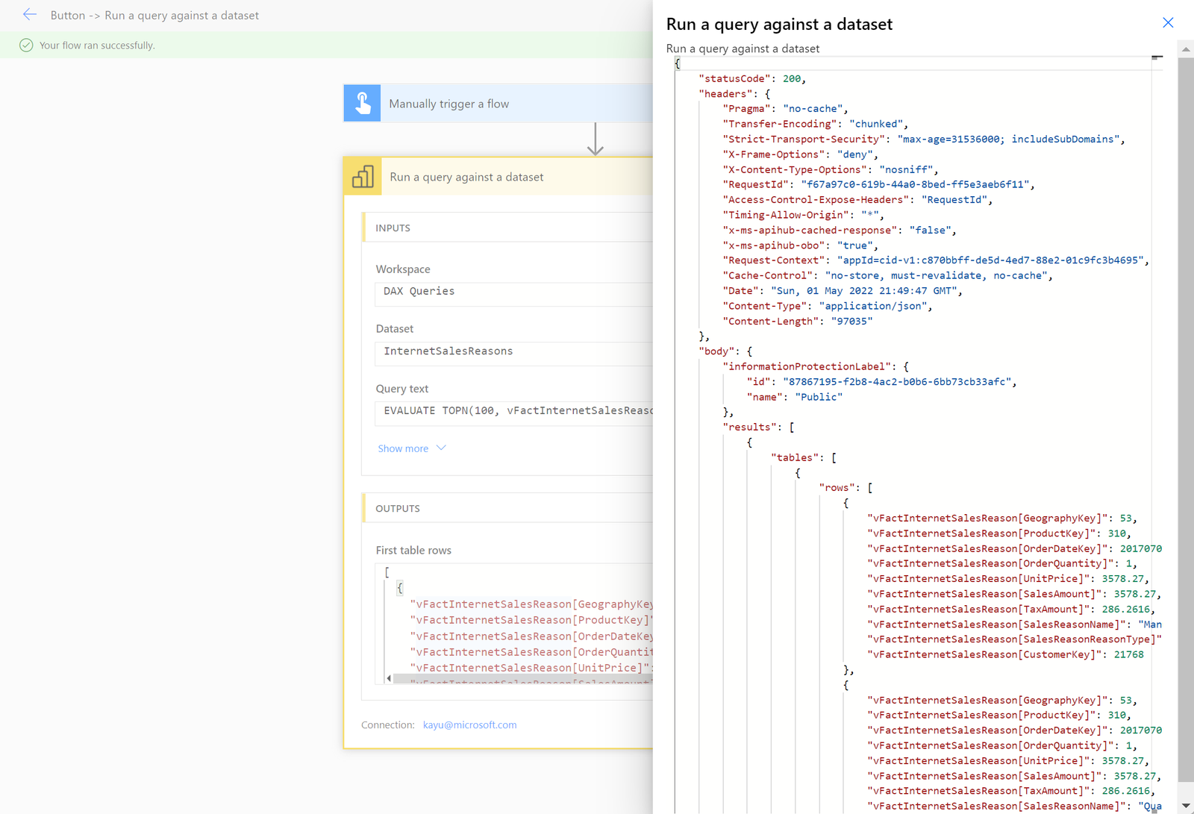The width and height of the screenshot is (1194, 814).
Task: Click the OUTPUTS section header
Action: click(x=507, y=508)
